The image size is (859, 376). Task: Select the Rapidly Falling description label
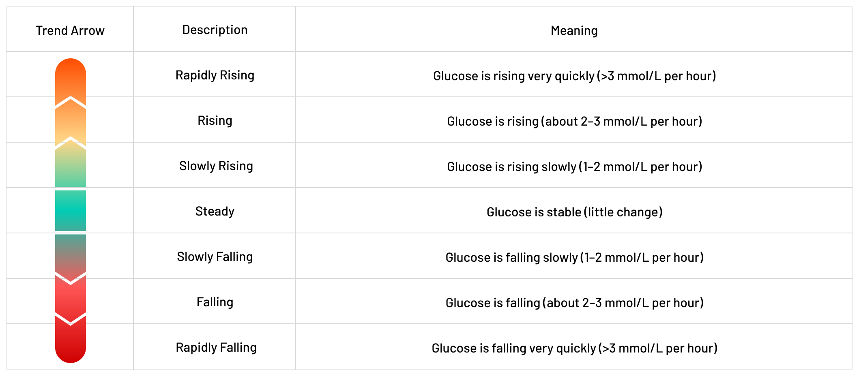(216, 348)
